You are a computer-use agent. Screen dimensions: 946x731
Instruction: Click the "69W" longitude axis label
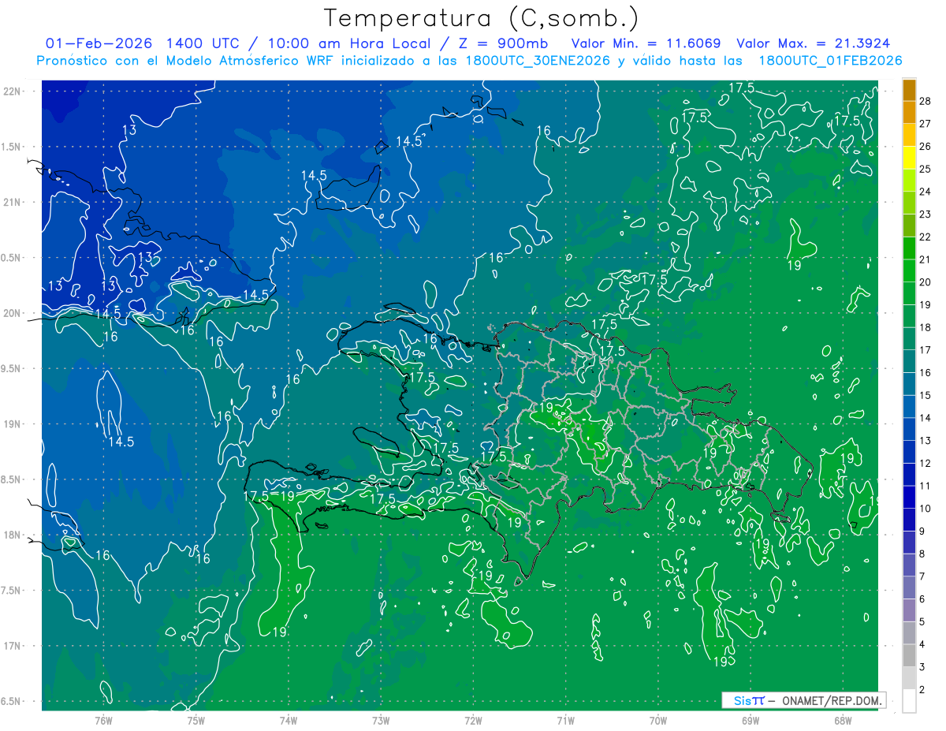750,720
